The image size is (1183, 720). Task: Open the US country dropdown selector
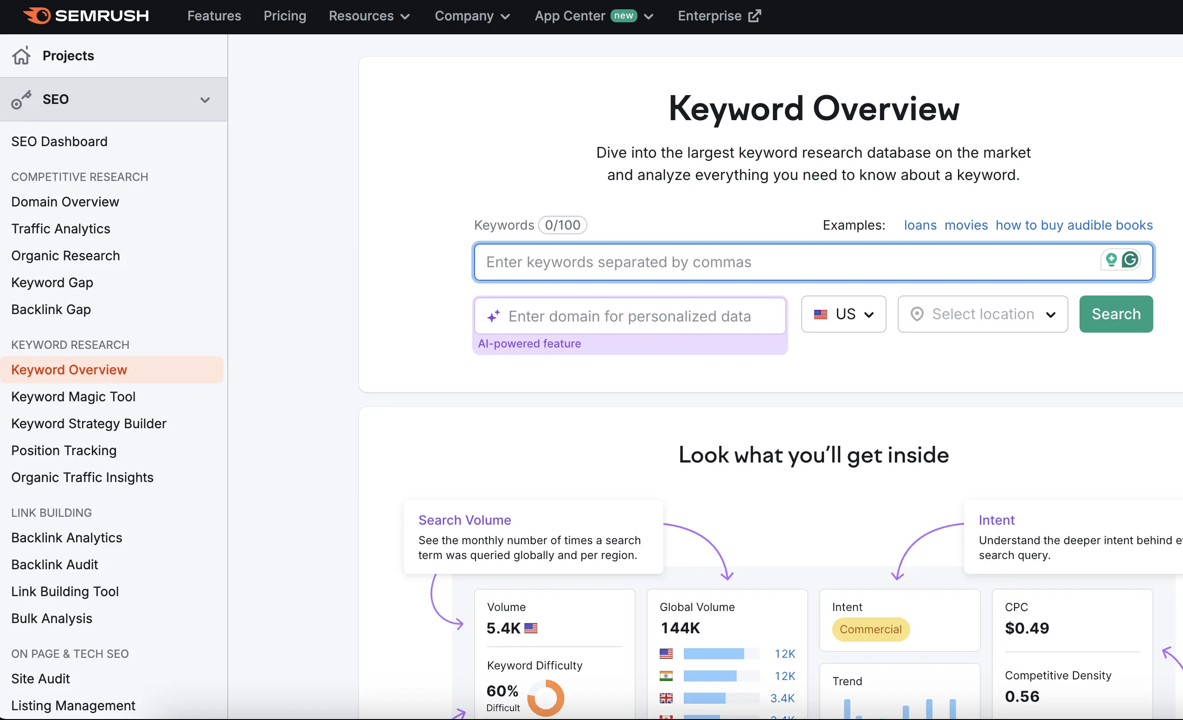(842, 314)
